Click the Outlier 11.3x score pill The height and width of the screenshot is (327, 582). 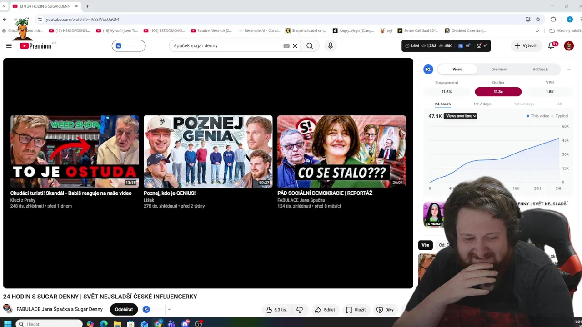(x=498, y=92)
